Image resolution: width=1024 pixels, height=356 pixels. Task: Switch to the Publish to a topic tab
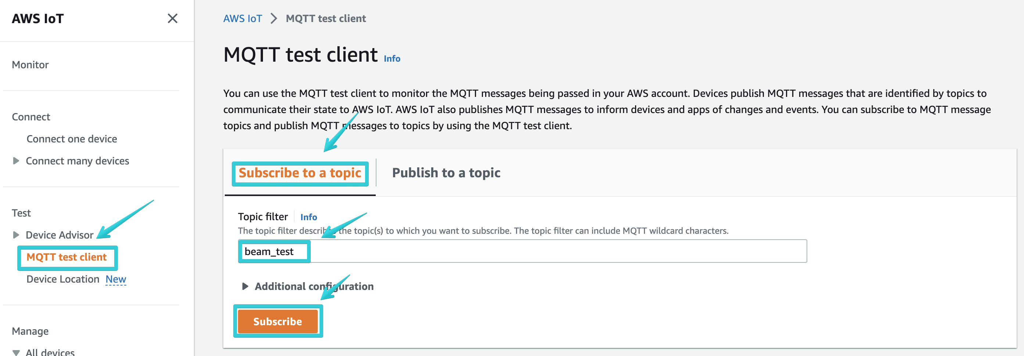point(446,172)
